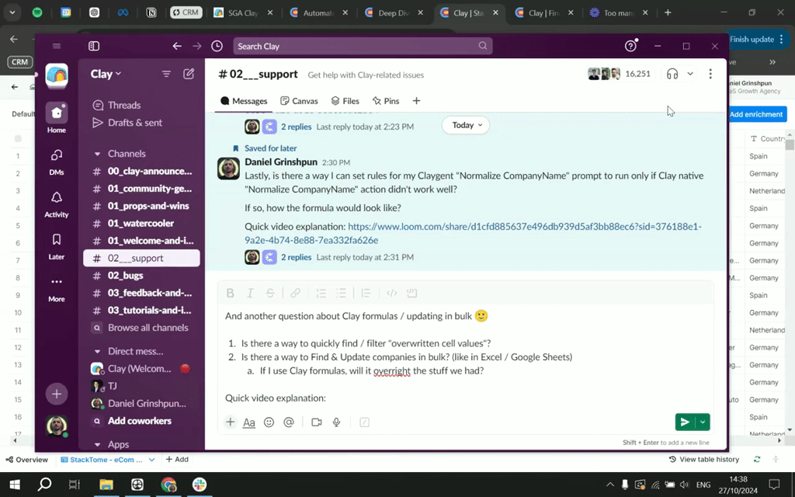This screenshot has width=795, height=497.
Task: Open the Later bookmark section
Action: tap(56, 240)
